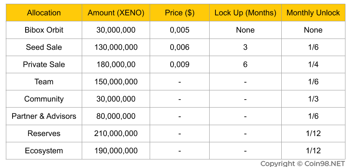The image size is (353, 167).
Task: Click the 210,000,000 Reserves amount
Action: (x=116, y=134)
